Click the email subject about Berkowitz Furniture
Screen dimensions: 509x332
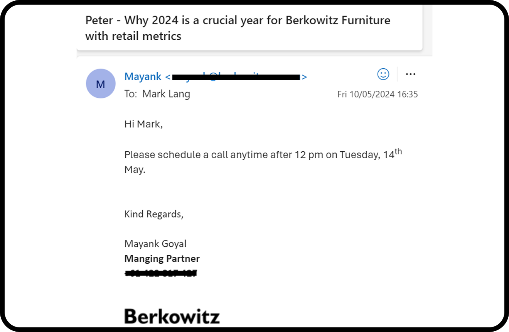pyautogui.click(x=238, y=28)
